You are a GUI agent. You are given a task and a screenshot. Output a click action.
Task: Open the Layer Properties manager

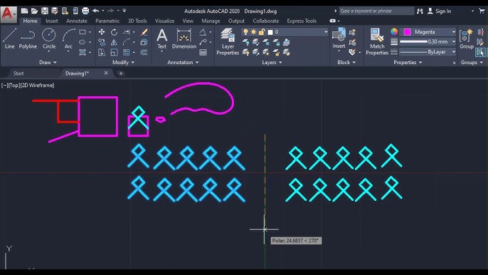(x=228, y=41)
